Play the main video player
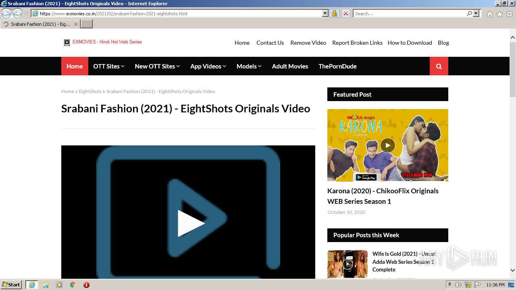The width and height of the screenshot is (516, 290). (191, 223)
